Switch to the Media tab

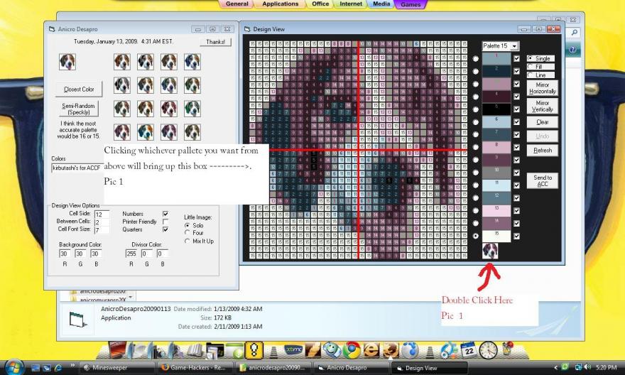point(381,4)
